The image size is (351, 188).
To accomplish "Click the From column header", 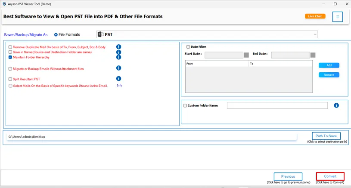I will point(217,64).
